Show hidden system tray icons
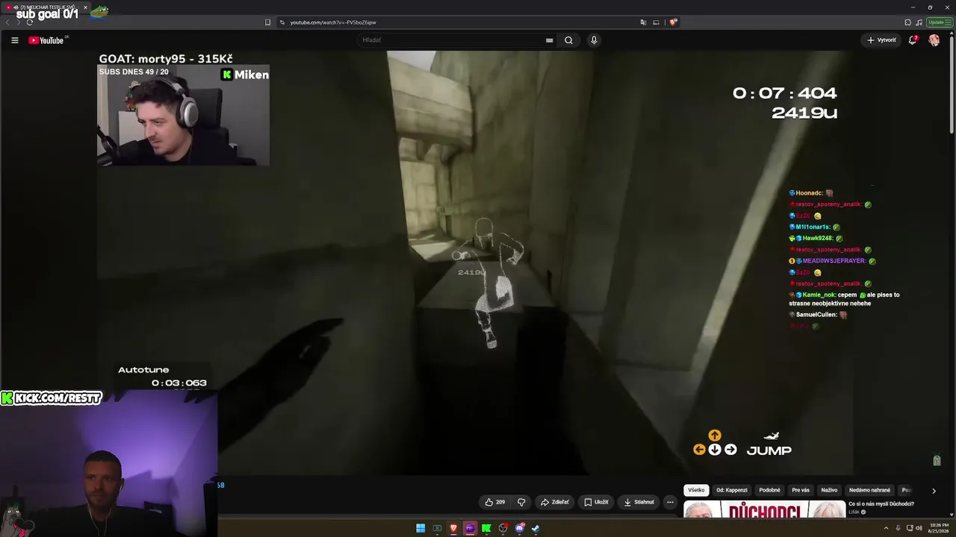 [886, 528]
